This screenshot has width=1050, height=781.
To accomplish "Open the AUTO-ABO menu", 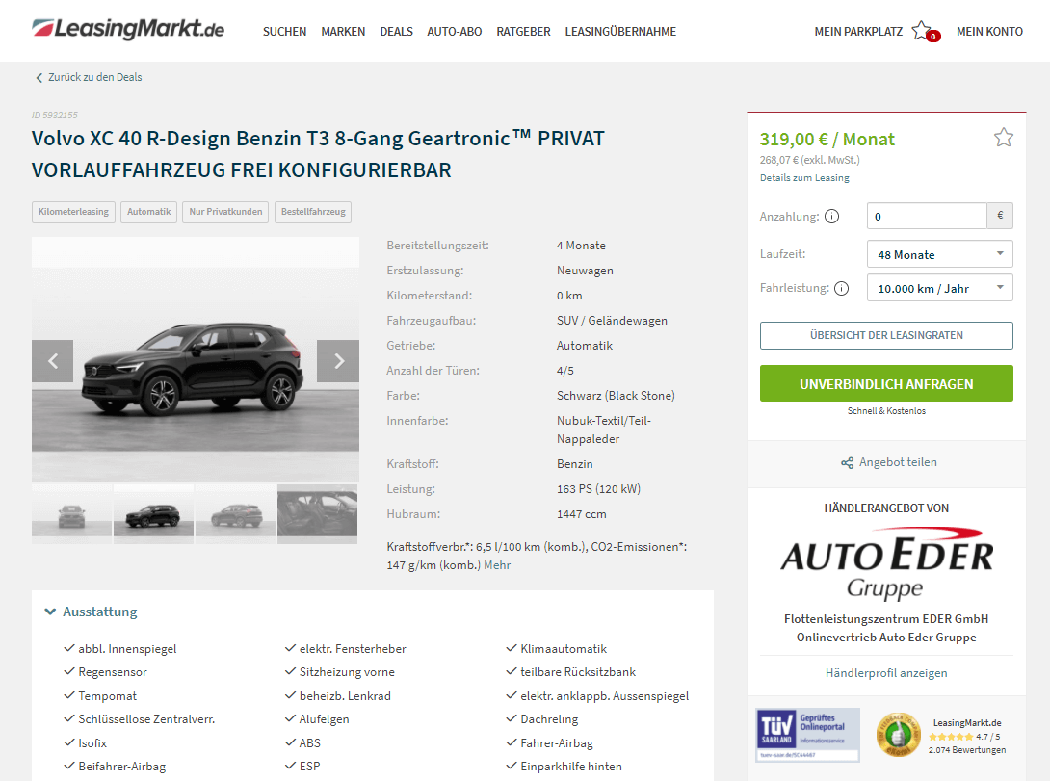I will pos(455,32).
